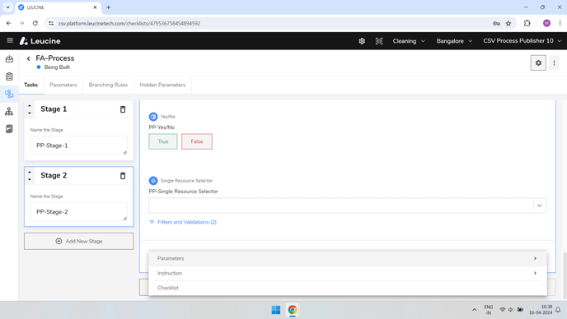Open the process workflow icon in sidebar
The height and width of the screenshot is (319, 567).
click(x=9, y=95)
